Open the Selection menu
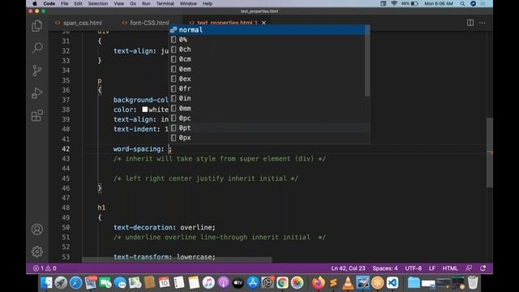The height and width of the screenshot is (292, 519). (x=98, y=3)
